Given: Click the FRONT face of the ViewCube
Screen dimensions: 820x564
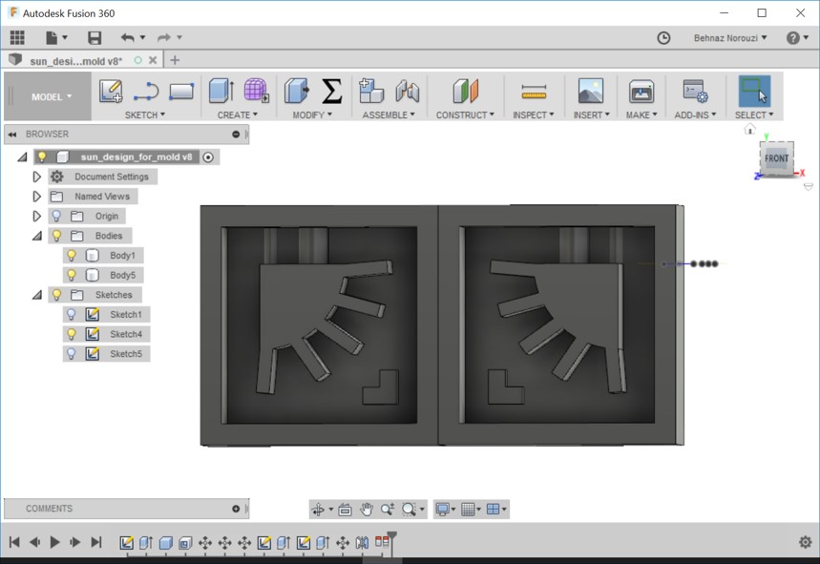Looking at the screenshot, I should click(777, 158).
